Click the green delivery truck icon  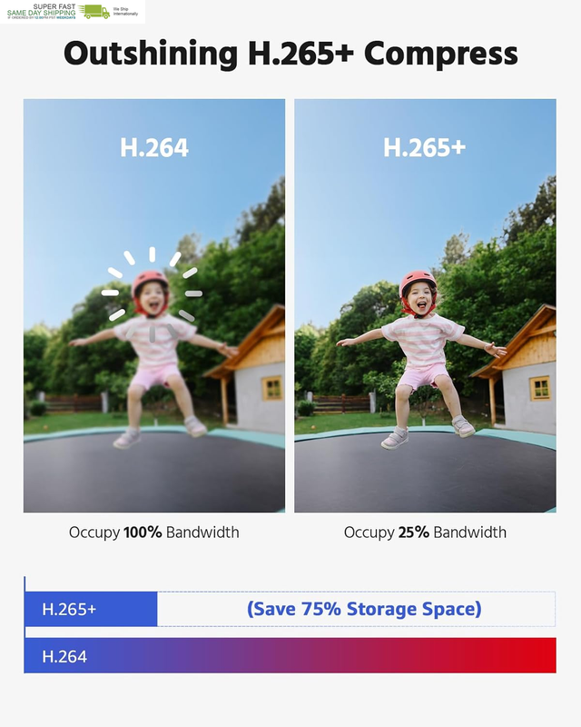[x=94, y=12]
